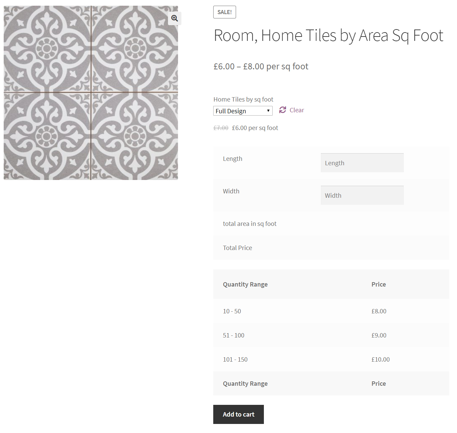
Task: Focus the Length input field
Action: point(362,163)
